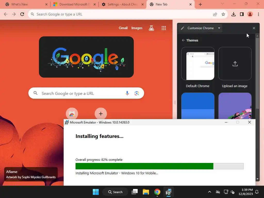
Task: Switch to the Download Microsoft tab
Action: coord(74,4)
